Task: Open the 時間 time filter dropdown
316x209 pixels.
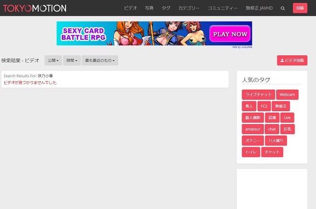Action: tap(72, 61)
